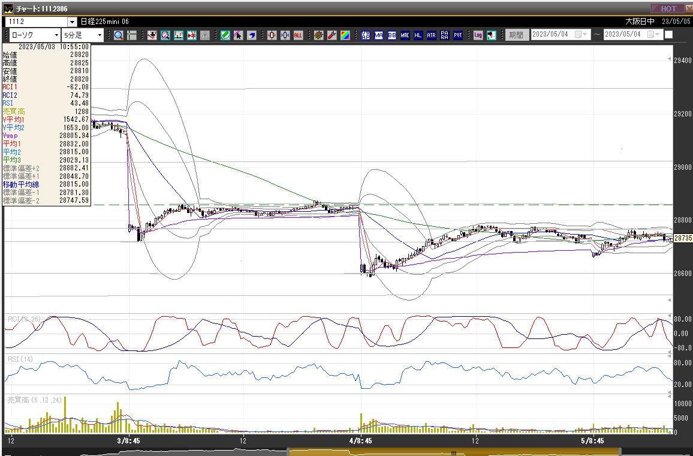Click the blue-arrows candle width icon
Screen dimensions: 693x456
coord(285,35)
